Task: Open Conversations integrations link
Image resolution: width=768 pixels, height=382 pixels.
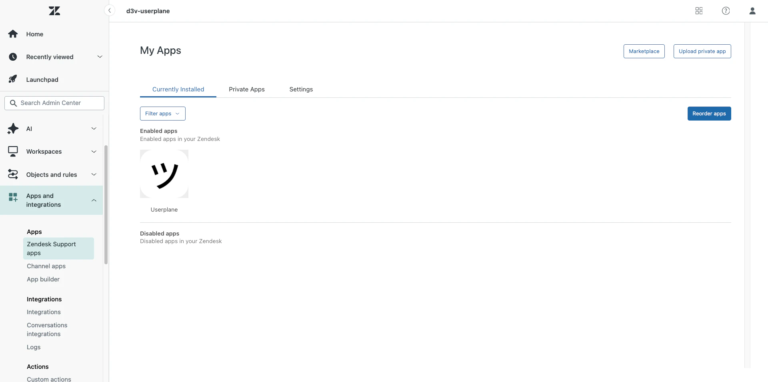Action: pyautogui.click(x=47, y=330)
